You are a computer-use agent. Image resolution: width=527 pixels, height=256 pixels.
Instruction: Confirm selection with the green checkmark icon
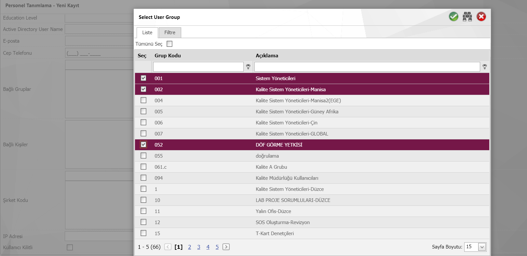(x=453, y=17)
